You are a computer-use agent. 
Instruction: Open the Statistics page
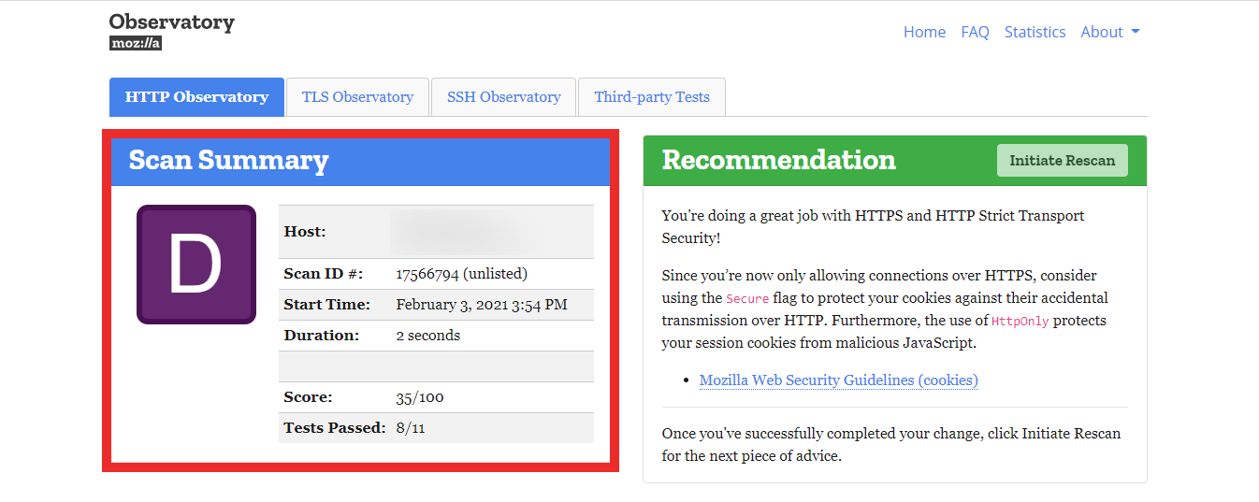1035,32
